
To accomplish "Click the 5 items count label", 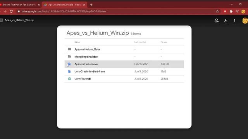I will pos(136,34).
